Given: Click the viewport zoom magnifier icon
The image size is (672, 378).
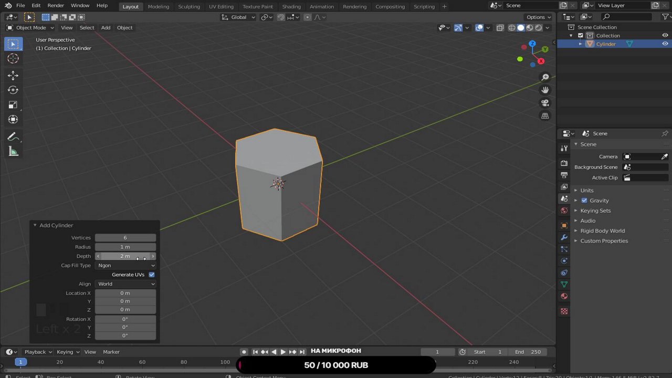Looking at the screenshot, I should click(545, 77).
